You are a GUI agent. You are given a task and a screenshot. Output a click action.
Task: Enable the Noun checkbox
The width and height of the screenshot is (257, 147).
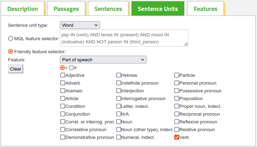pos(119,122)
